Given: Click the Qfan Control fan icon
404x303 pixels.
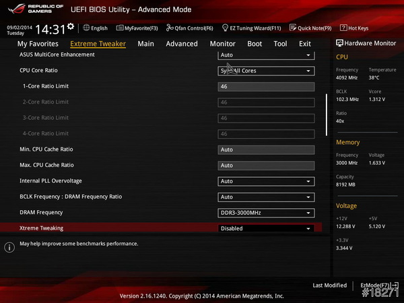Looking at the screenshot, I should click(x=170, y=28).
